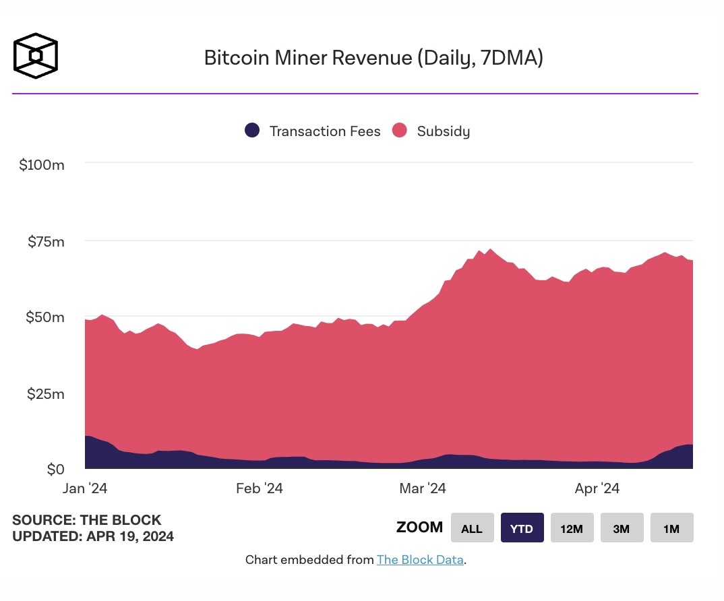Click the $50m y-axis label
This screenshot has width=724, height=601.
click(x=44, y=317)
